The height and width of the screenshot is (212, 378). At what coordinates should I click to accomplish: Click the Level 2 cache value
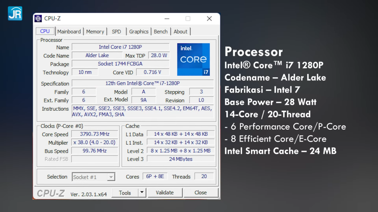point(181,151)
